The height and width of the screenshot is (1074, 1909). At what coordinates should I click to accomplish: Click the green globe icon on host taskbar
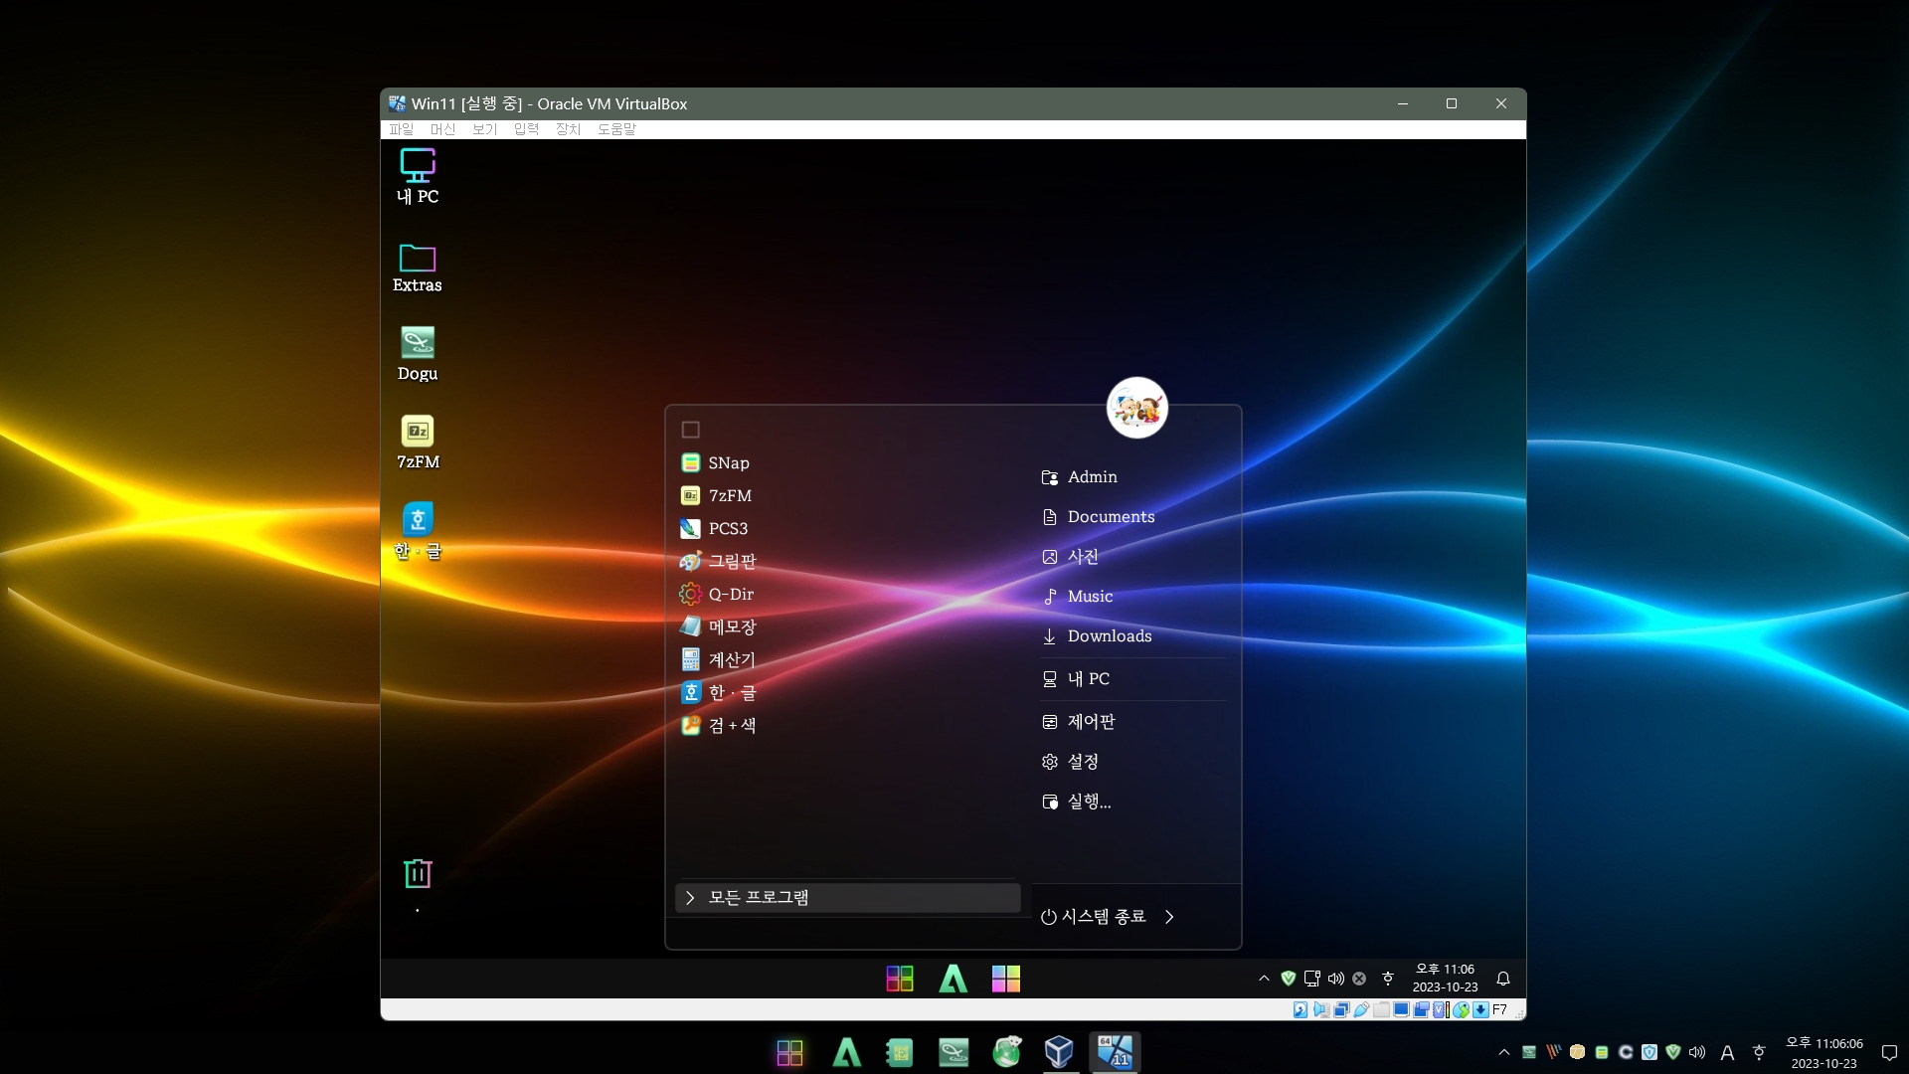[x=1006, y=1052]
